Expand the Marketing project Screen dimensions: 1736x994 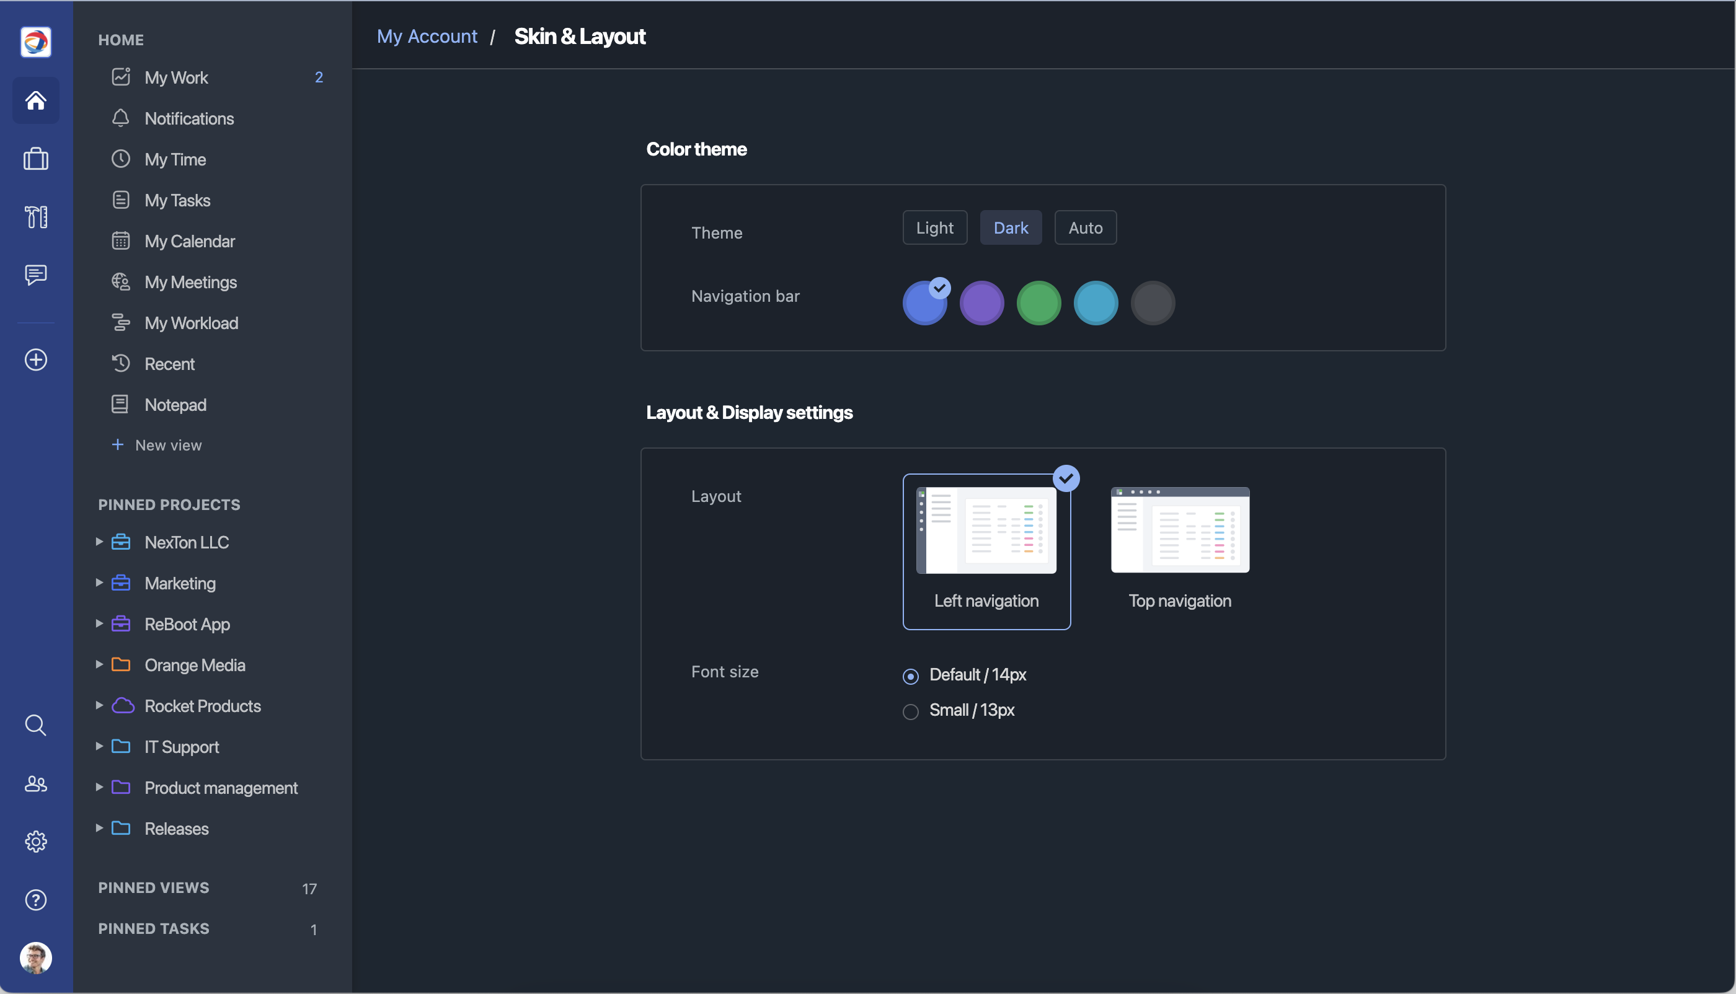point(99,583)
